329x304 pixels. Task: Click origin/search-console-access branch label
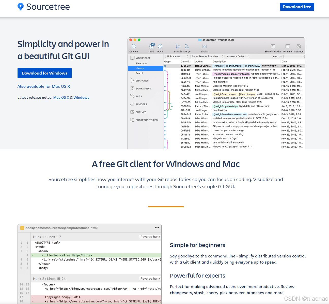pos(230,114)
